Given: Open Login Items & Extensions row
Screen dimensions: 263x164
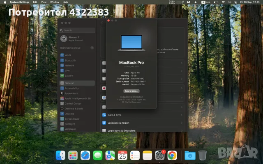Looking at the screenshot, I should tap(143, 130).
